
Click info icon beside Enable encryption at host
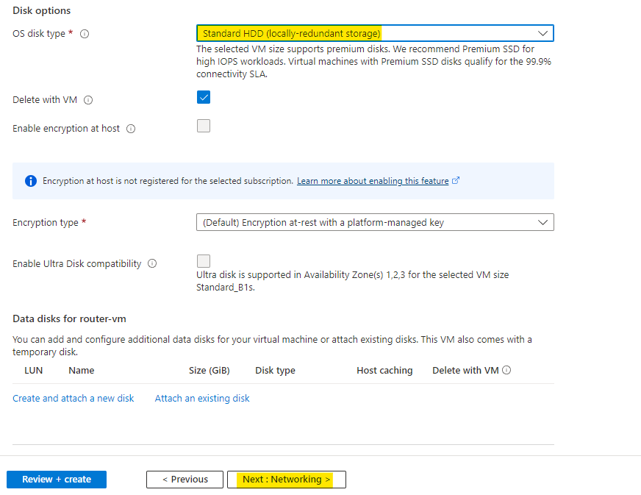(x=131, y=129)
